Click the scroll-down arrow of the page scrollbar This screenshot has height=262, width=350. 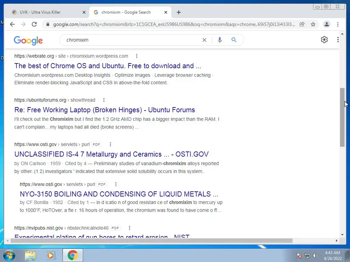click(342, 235)
